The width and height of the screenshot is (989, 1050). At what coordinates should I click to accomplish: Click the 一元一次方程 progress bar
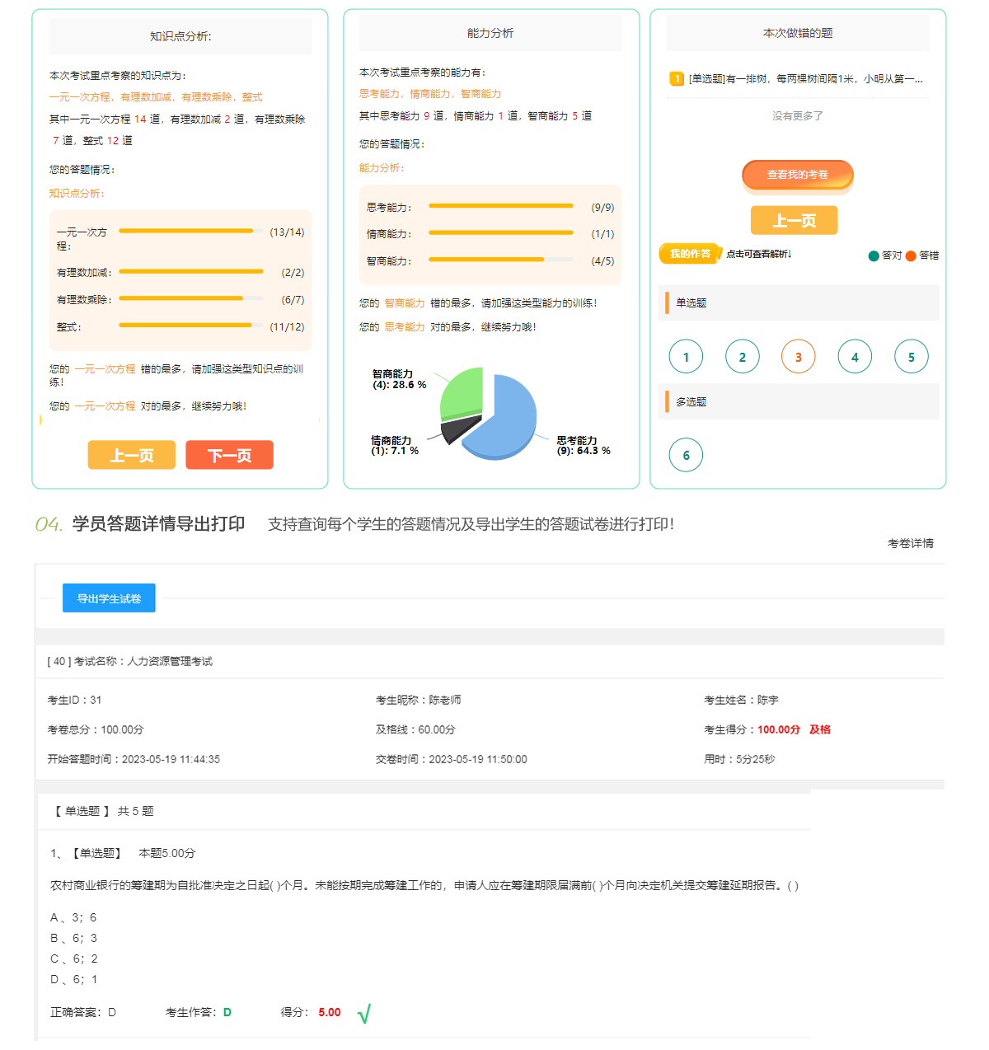(x=190, y=232)
